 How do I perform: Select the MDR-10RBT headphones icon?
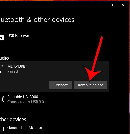[x=2, y=69]
